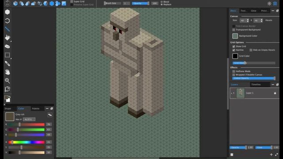The width and height of the screenshot is (283, 159).
Task: Enable Wrapped (Tileable) Canvas checkbox
Action: pyautogui.click(x=234, y=75)
